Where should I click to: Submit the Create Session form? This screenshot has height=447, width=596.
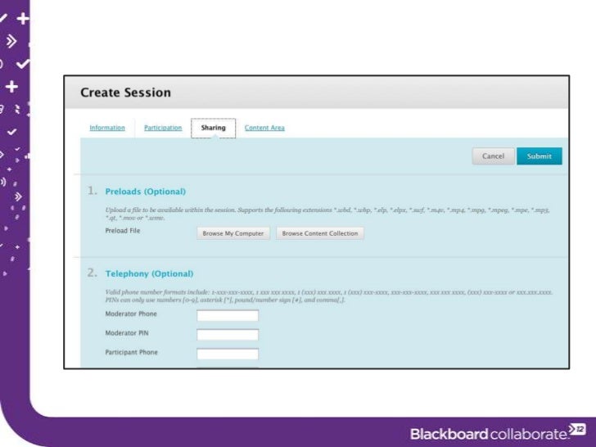coord(539,156)
